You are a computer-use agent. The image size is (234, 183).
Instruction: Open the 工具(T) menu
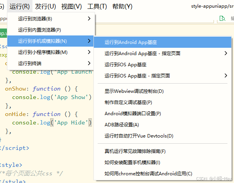click(97, 7)
